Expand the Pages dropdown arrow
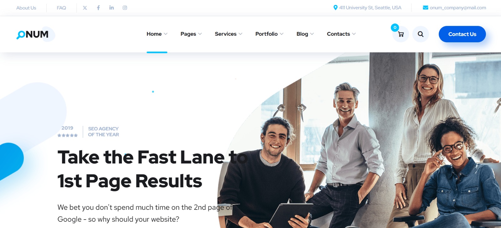Viewport: 501px width, 228px height. click(x=200, y=34)
